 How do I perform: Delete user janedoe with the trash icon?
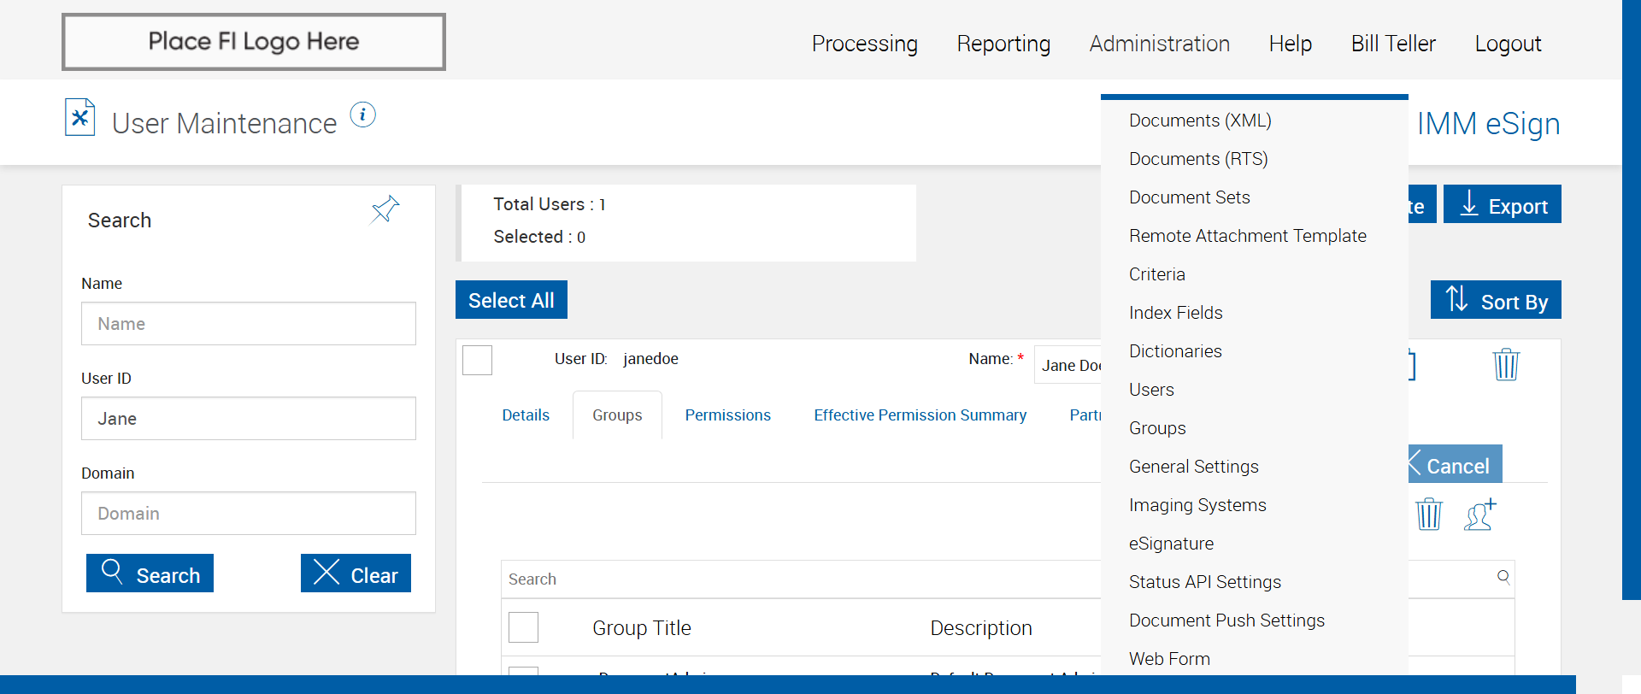pos(1505,365)
